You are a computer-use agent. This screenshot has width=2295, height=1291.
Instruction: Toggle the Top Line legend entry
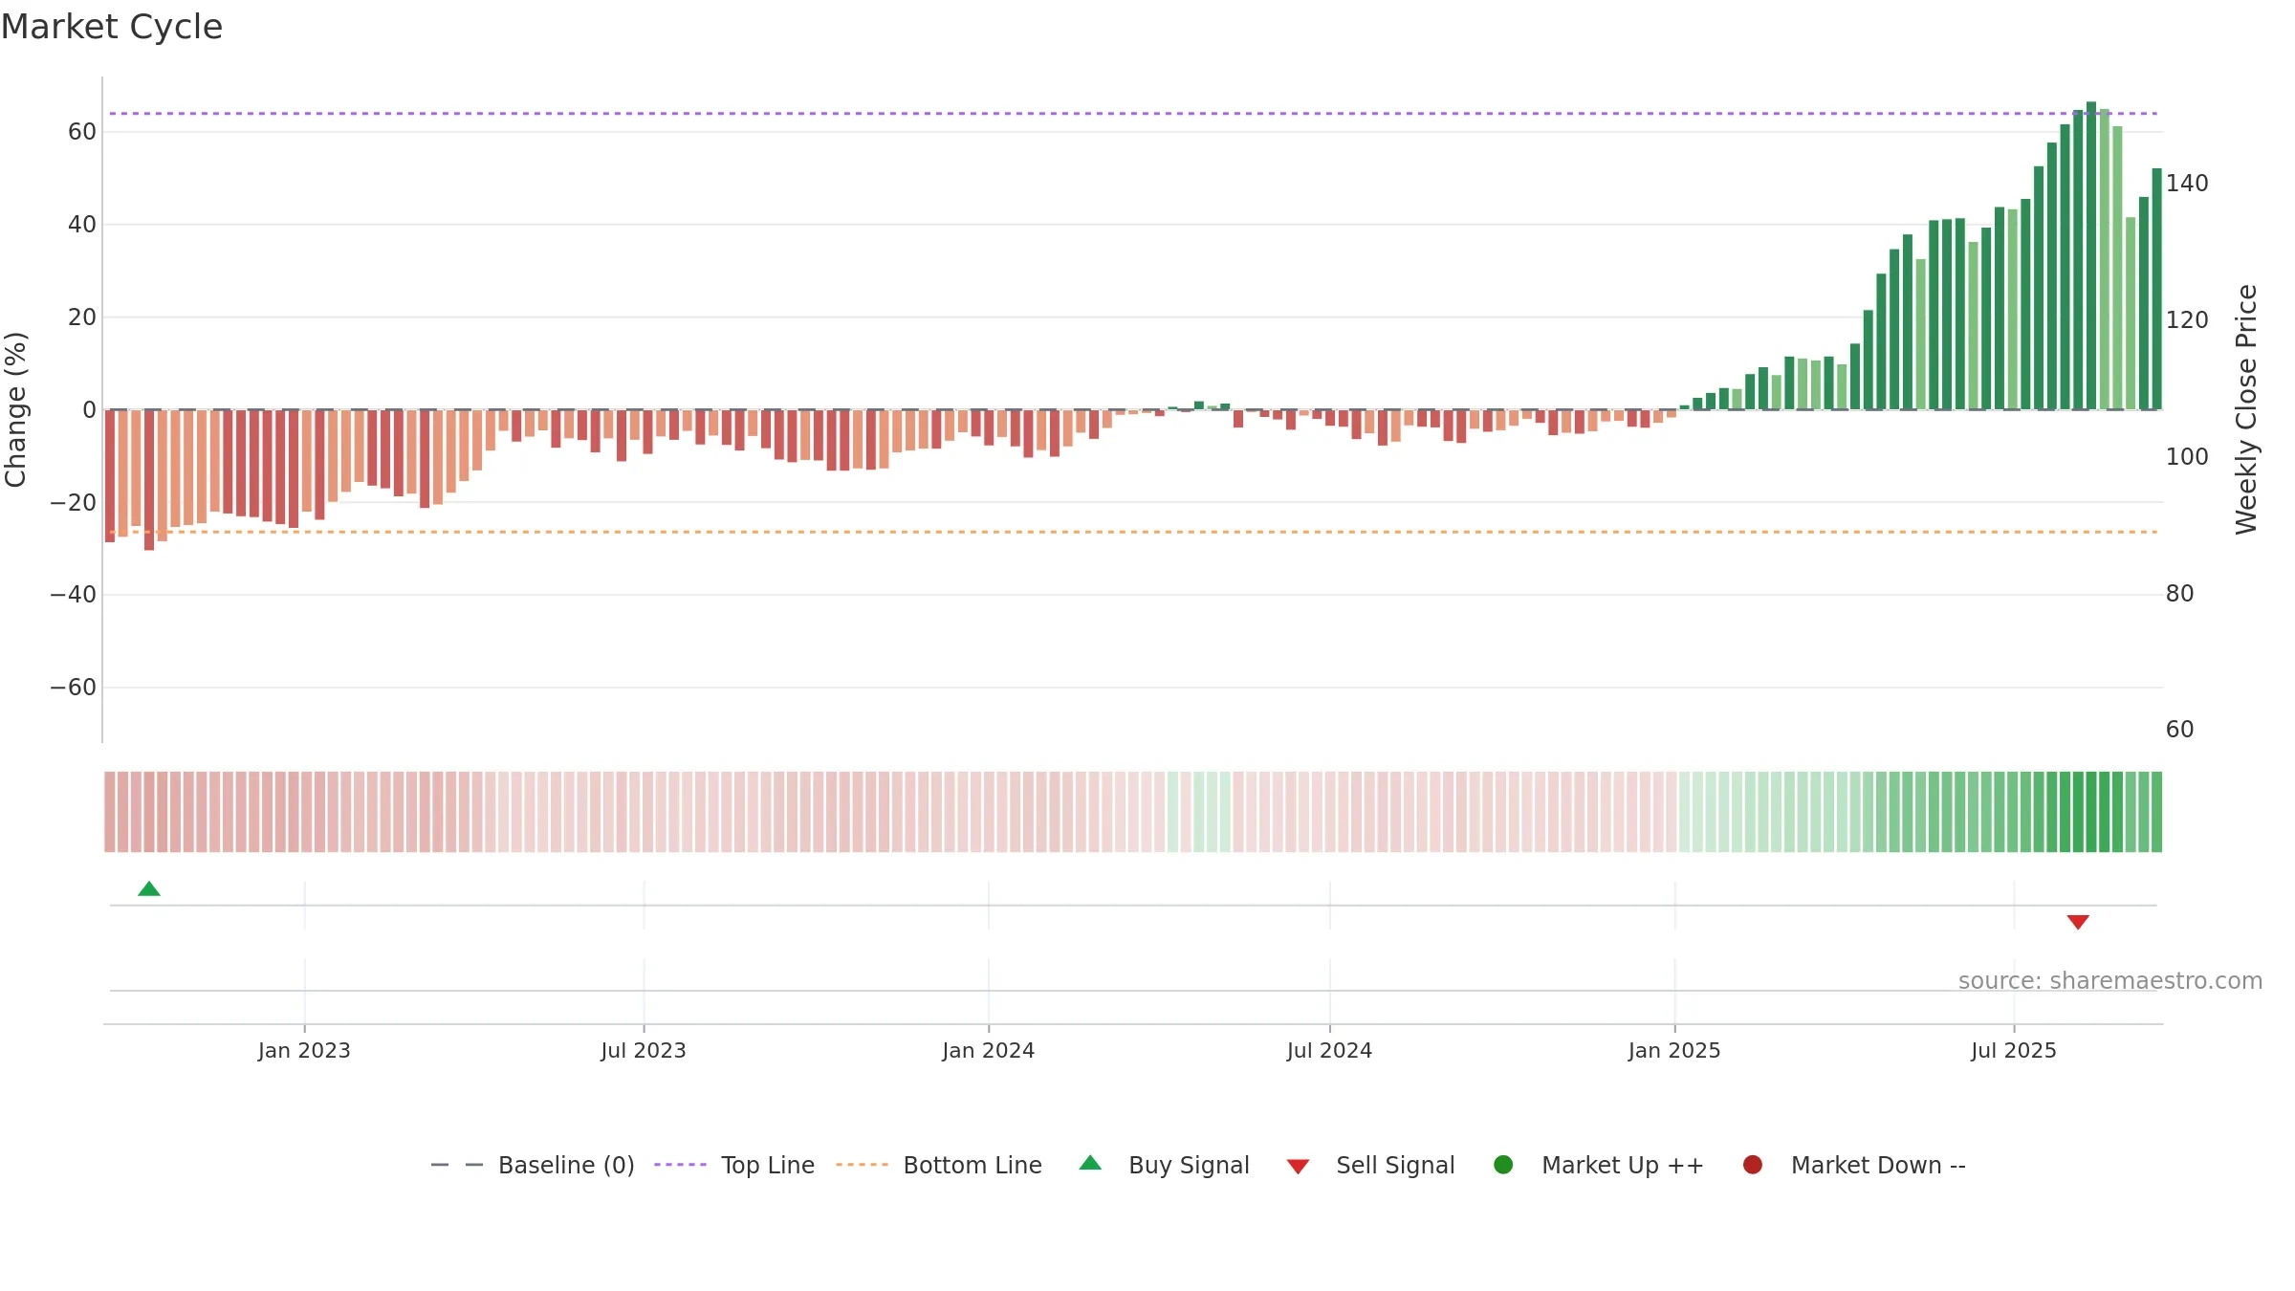point(734,1165)
